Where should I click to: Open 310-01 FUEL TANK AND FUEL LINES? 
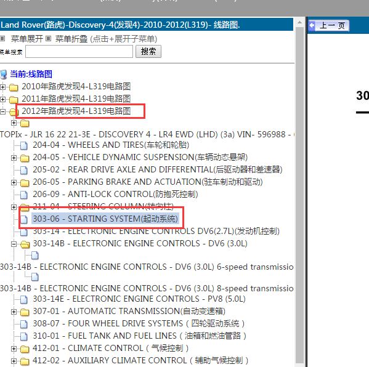point(140,336)
